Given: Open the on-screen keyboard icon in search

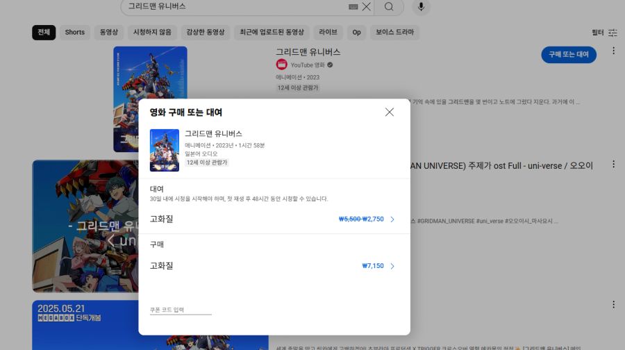Looking at the screenshot, I should 353,6.
